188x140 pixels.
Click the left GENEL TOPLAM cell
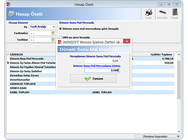tap(39, 92)
